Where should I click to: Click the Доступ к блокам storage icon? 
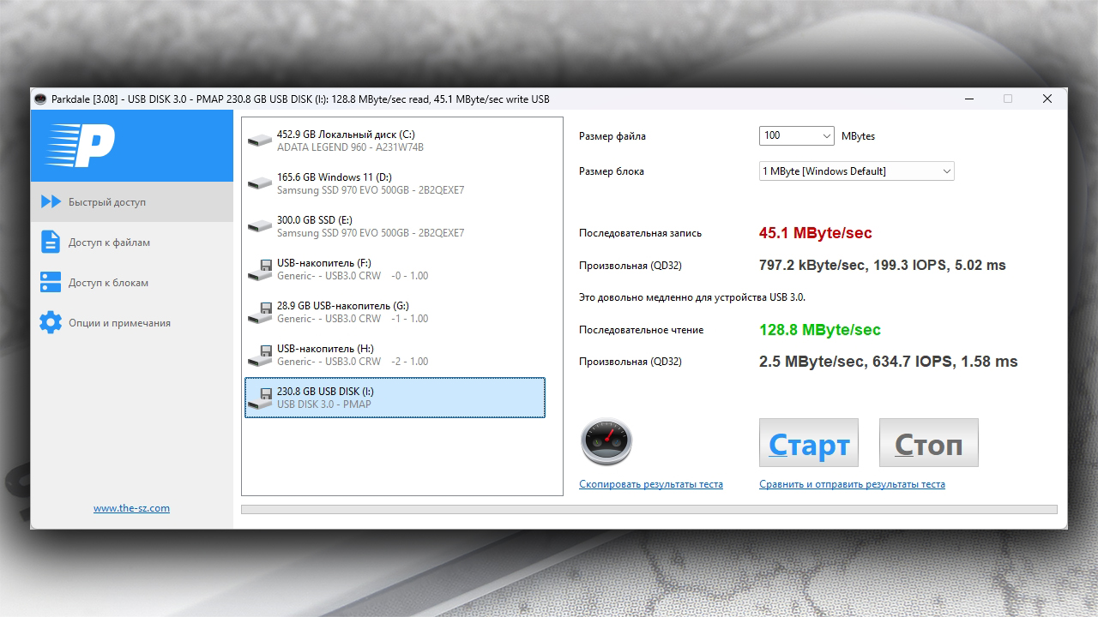tap(51, 283)
